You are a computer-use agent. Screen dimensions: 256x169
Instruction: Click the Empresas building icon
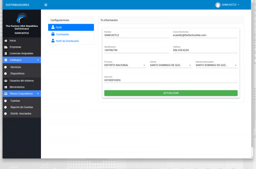click(x=6, y=47)
